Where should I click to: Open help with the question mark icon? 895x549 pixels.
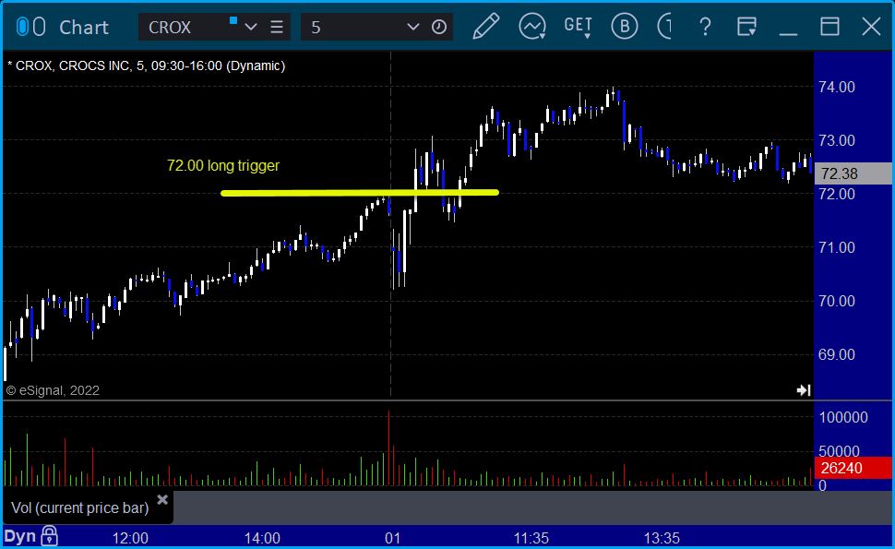706,27
